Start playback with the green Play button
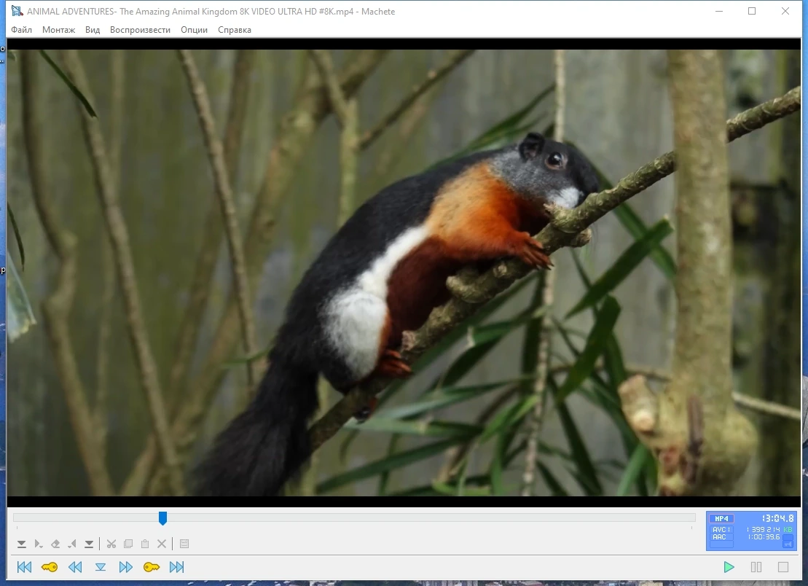The image size is (808, 586). tap(729, 567)
